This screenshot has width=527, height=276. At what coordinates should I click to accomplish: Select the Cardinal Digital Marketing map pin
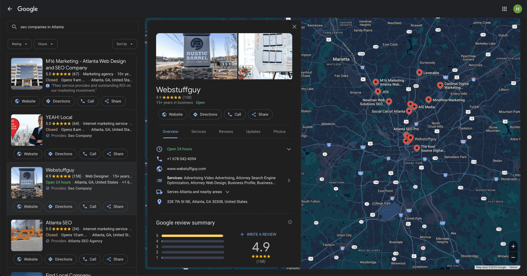coord(440,85)
